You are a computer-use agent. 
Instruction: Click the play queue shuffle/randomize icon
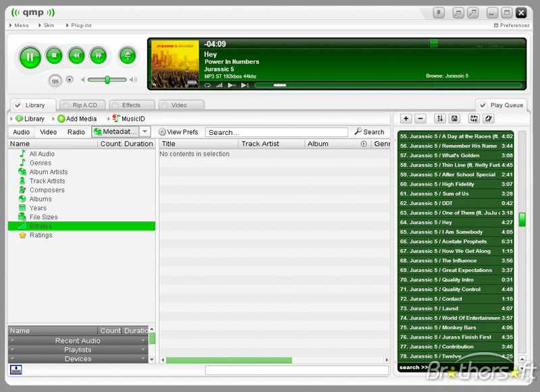pyautogui.click(x=474, y=119)
